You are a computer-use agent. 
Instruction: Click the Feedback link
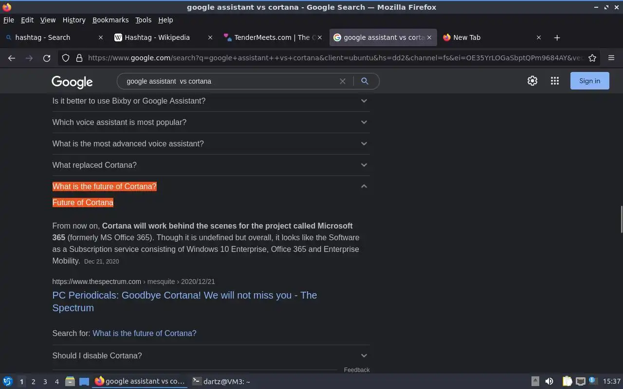click(x=357, y=370)
